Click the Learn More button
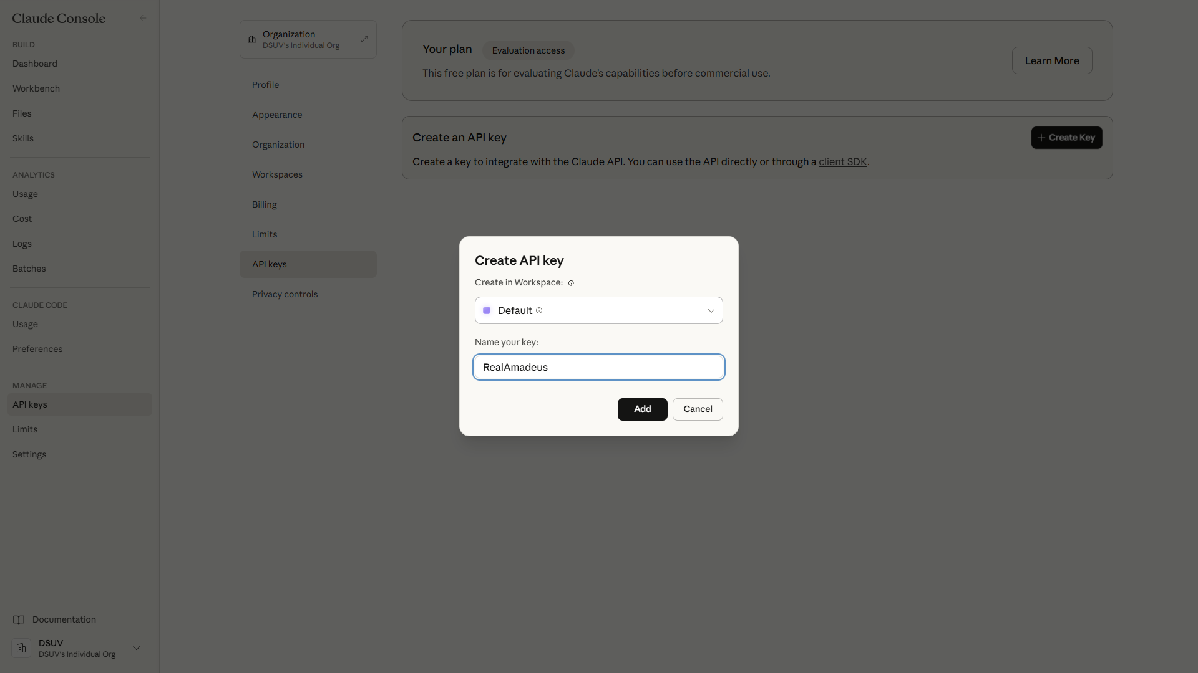The image size is (1198, 673). [1051, 60]
